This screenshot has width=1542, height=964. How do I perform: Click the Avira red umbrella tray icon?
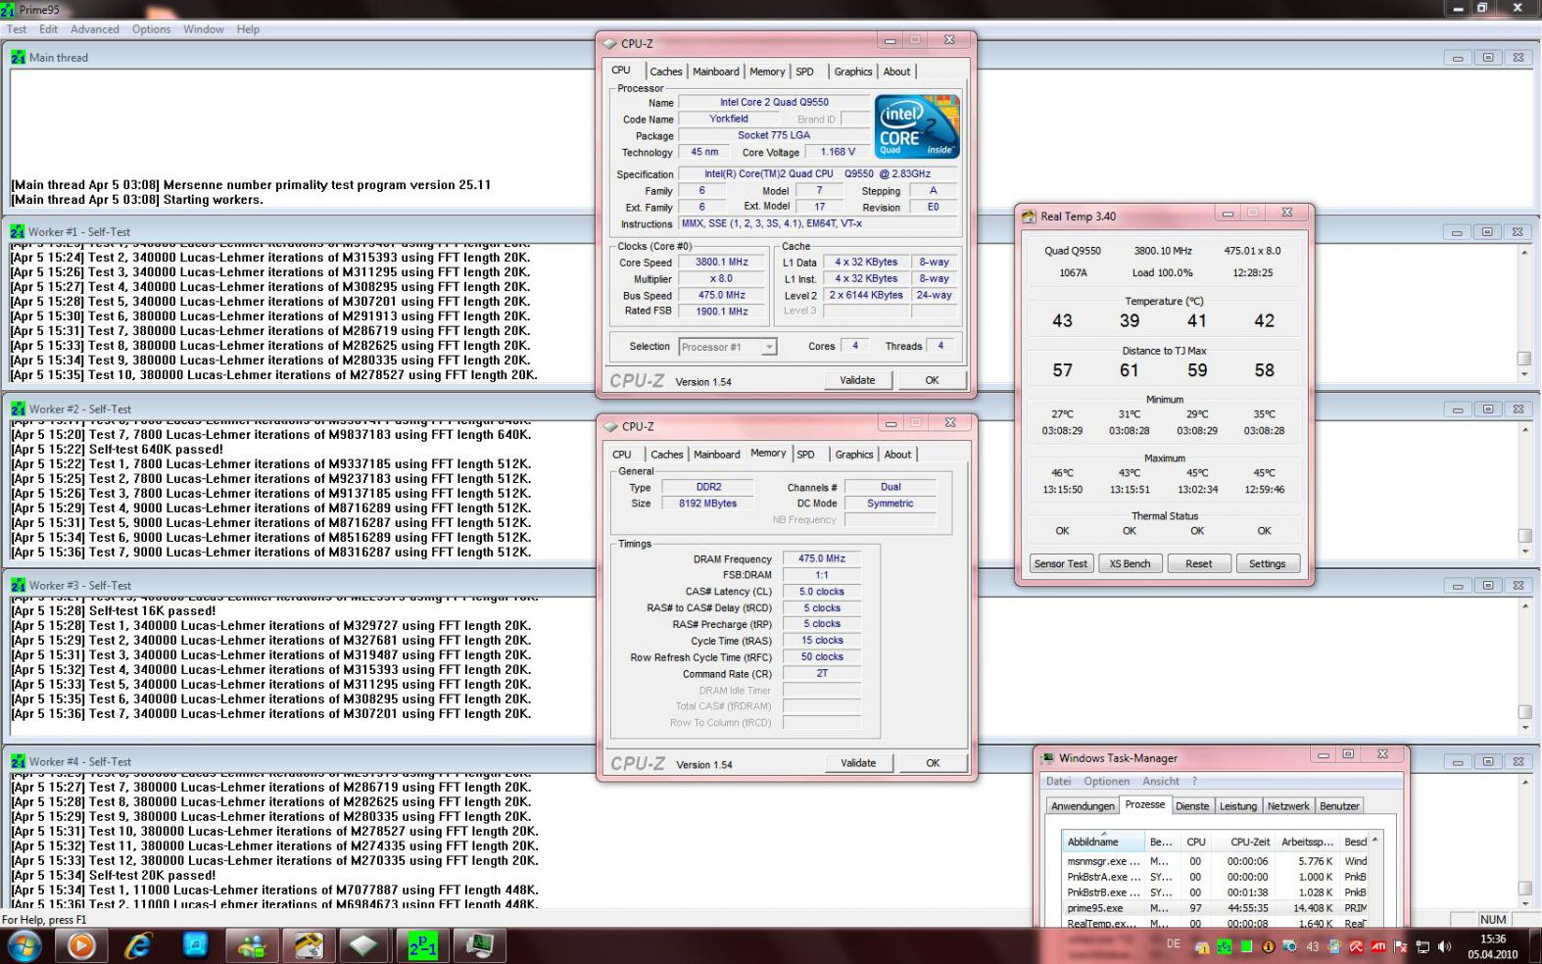coord(1357,947)
